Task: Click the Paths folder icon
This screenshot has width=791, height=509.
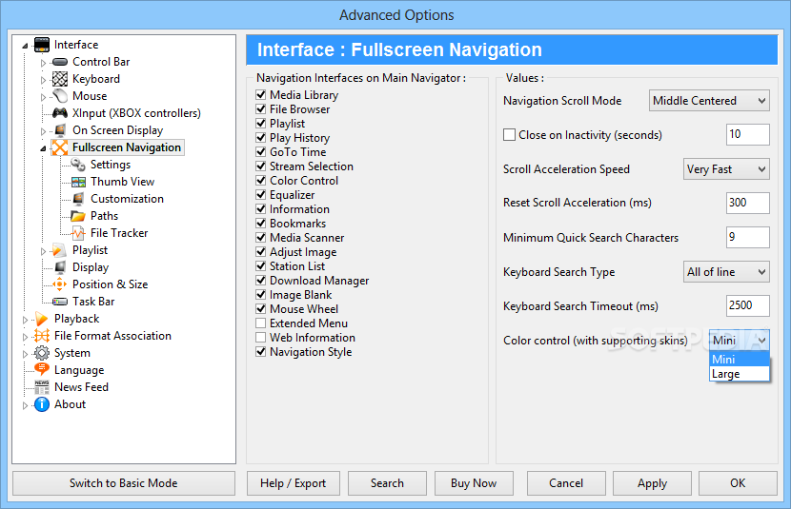Action: point(78,216)
